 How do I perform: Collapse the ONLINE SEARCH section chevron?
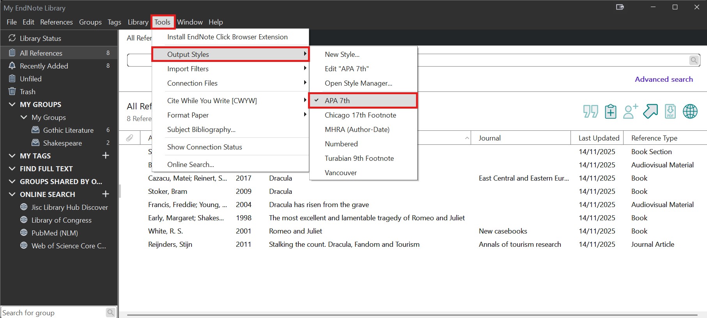tap(12, 194)
